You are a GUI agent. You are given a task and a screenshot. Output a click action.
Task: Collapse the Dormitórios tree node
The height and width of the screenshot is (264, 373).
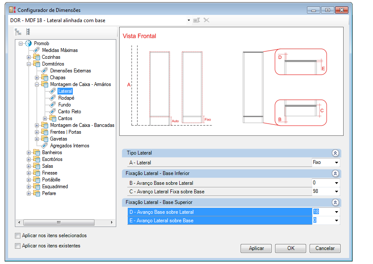pyautogui.click(x=29, y=64)
